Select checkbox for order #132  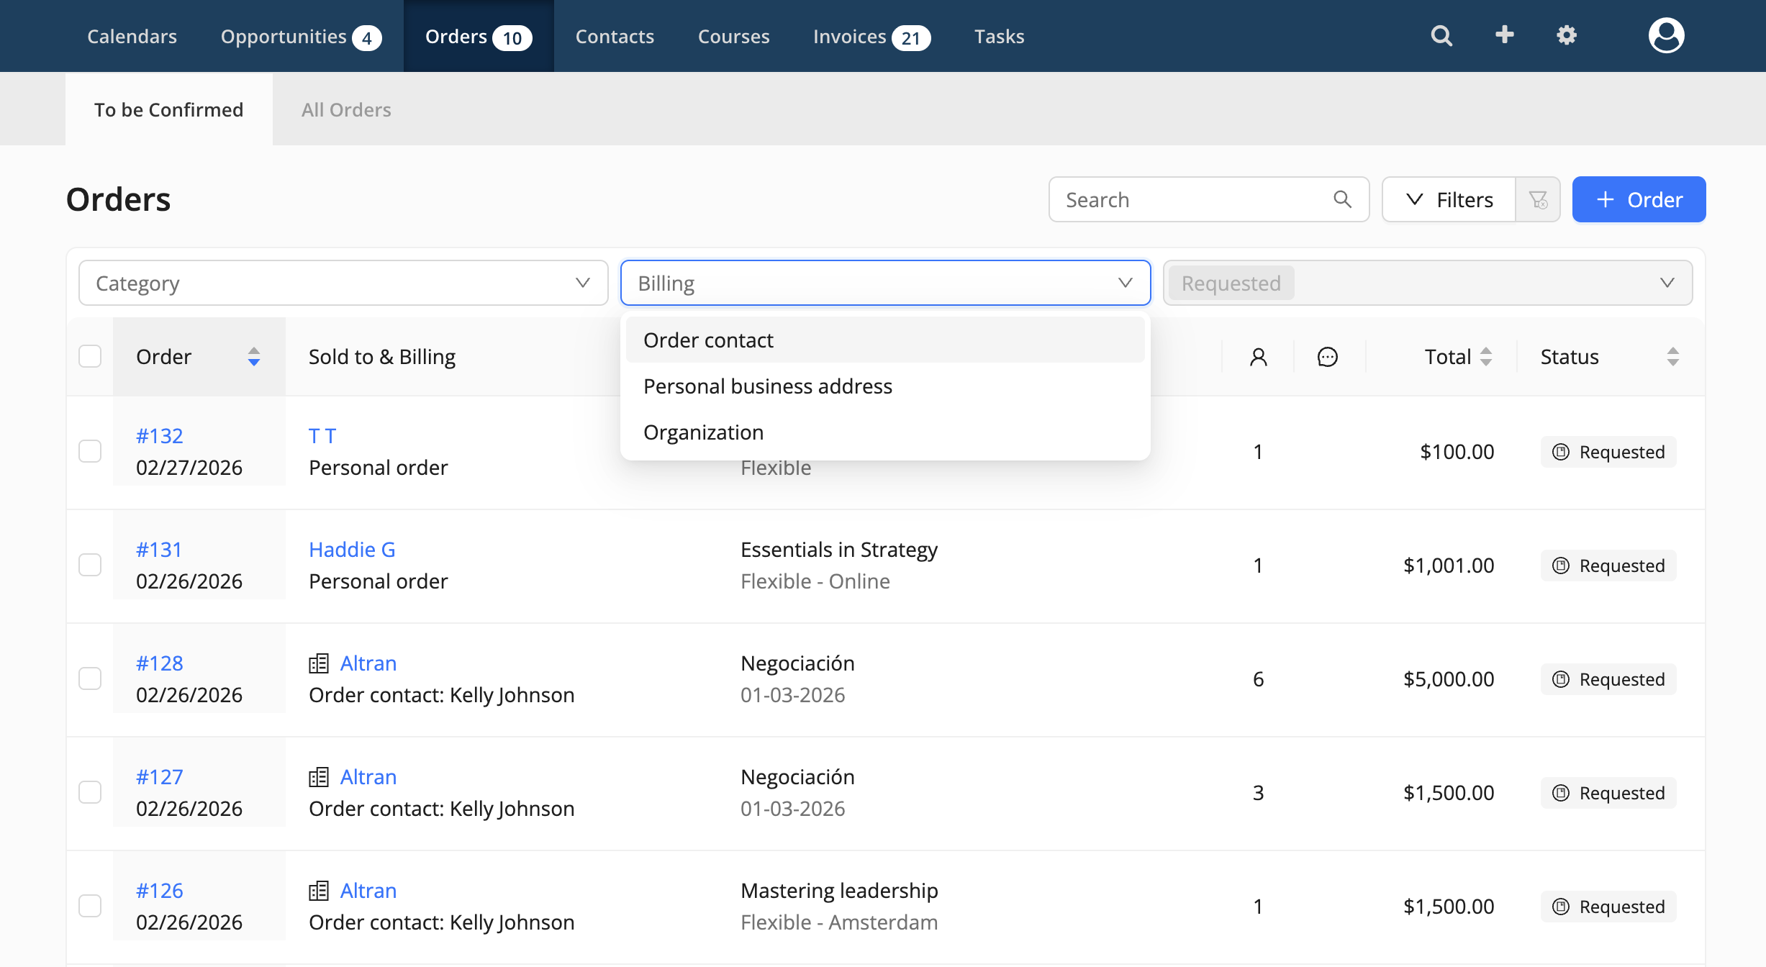tap(90, 451)
